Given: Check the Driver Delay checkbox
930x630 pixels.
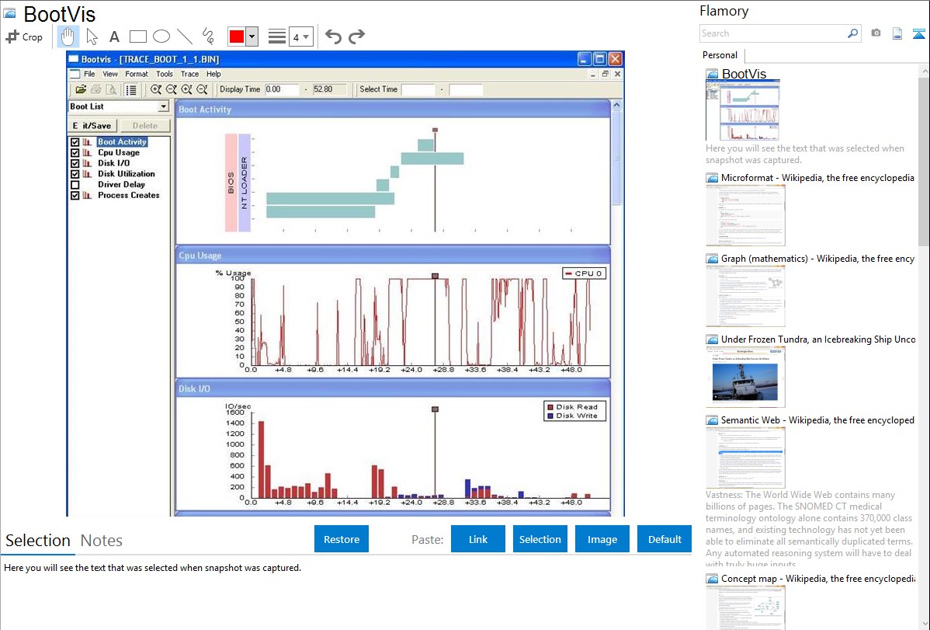Looking at the screenshot, I should click(x=75, y=185).
